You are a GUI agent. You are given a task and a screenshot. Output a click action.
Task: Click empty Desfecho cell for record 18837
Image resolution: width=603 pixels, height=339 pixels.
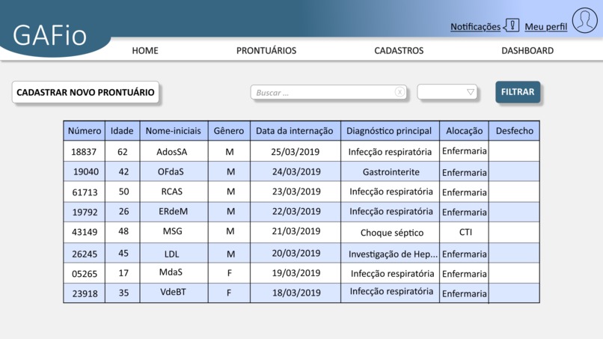coord(514,151)
